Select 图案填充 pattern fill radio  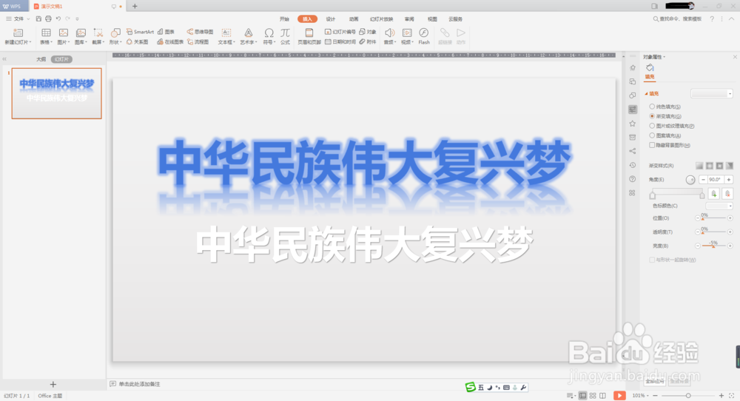click(x=652, y=135)
